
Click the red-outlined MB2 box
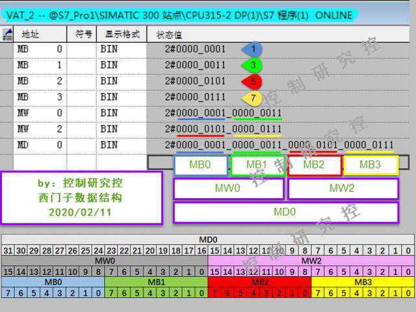pyautogui.click(x=314, y=165)
